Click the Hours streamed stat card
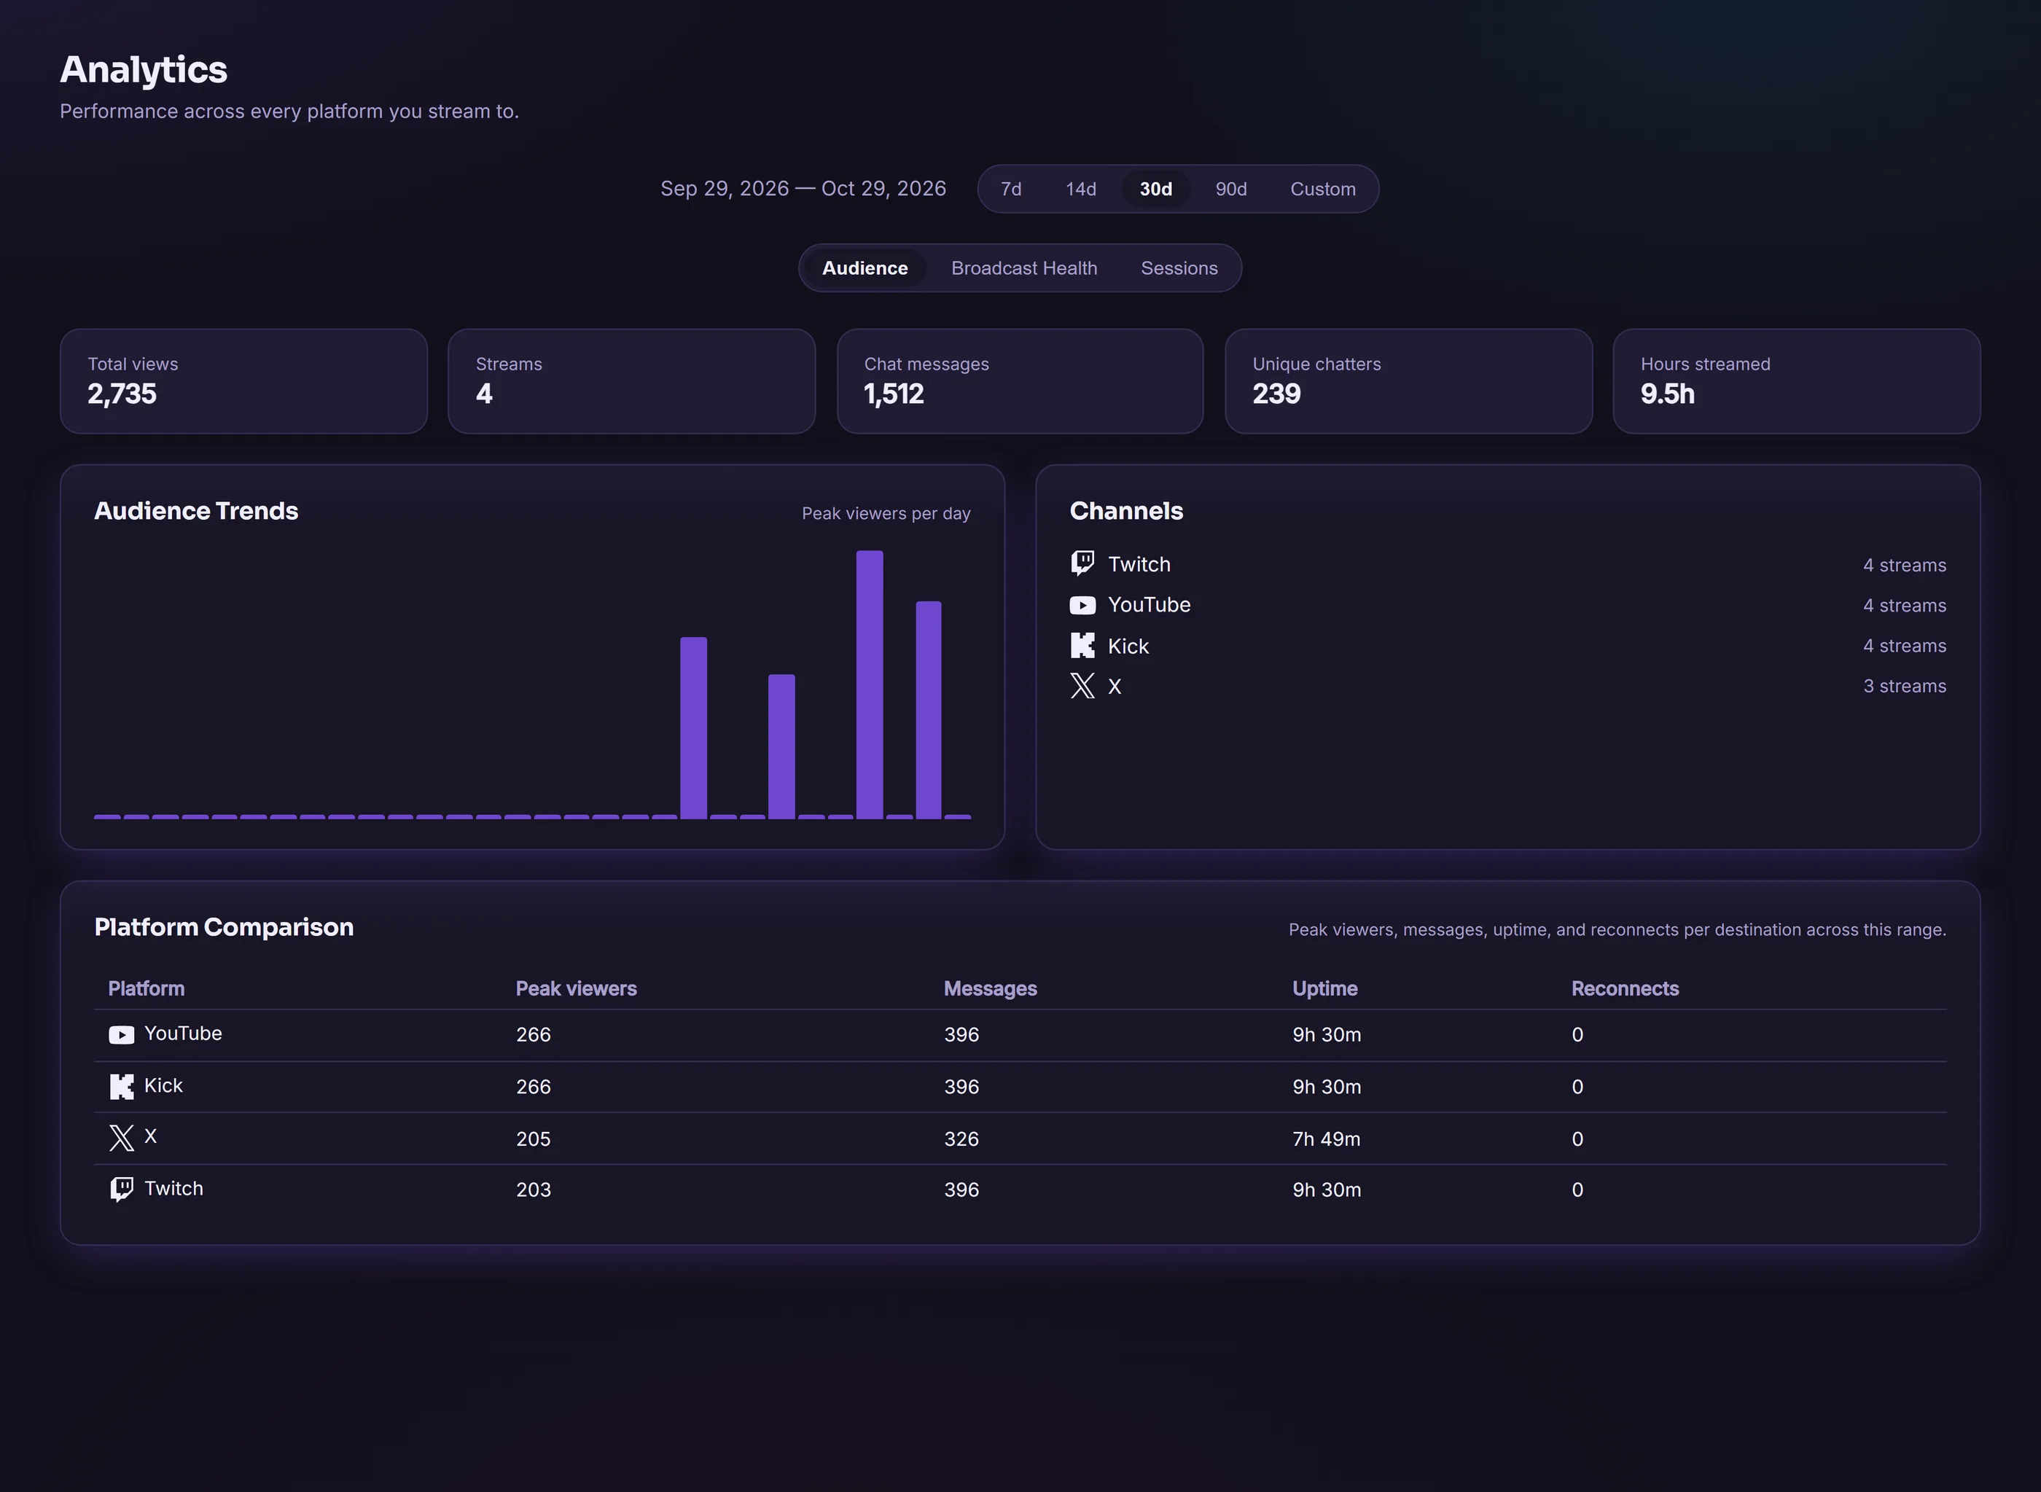2041x1492 pixels. tap(1796, 381)
